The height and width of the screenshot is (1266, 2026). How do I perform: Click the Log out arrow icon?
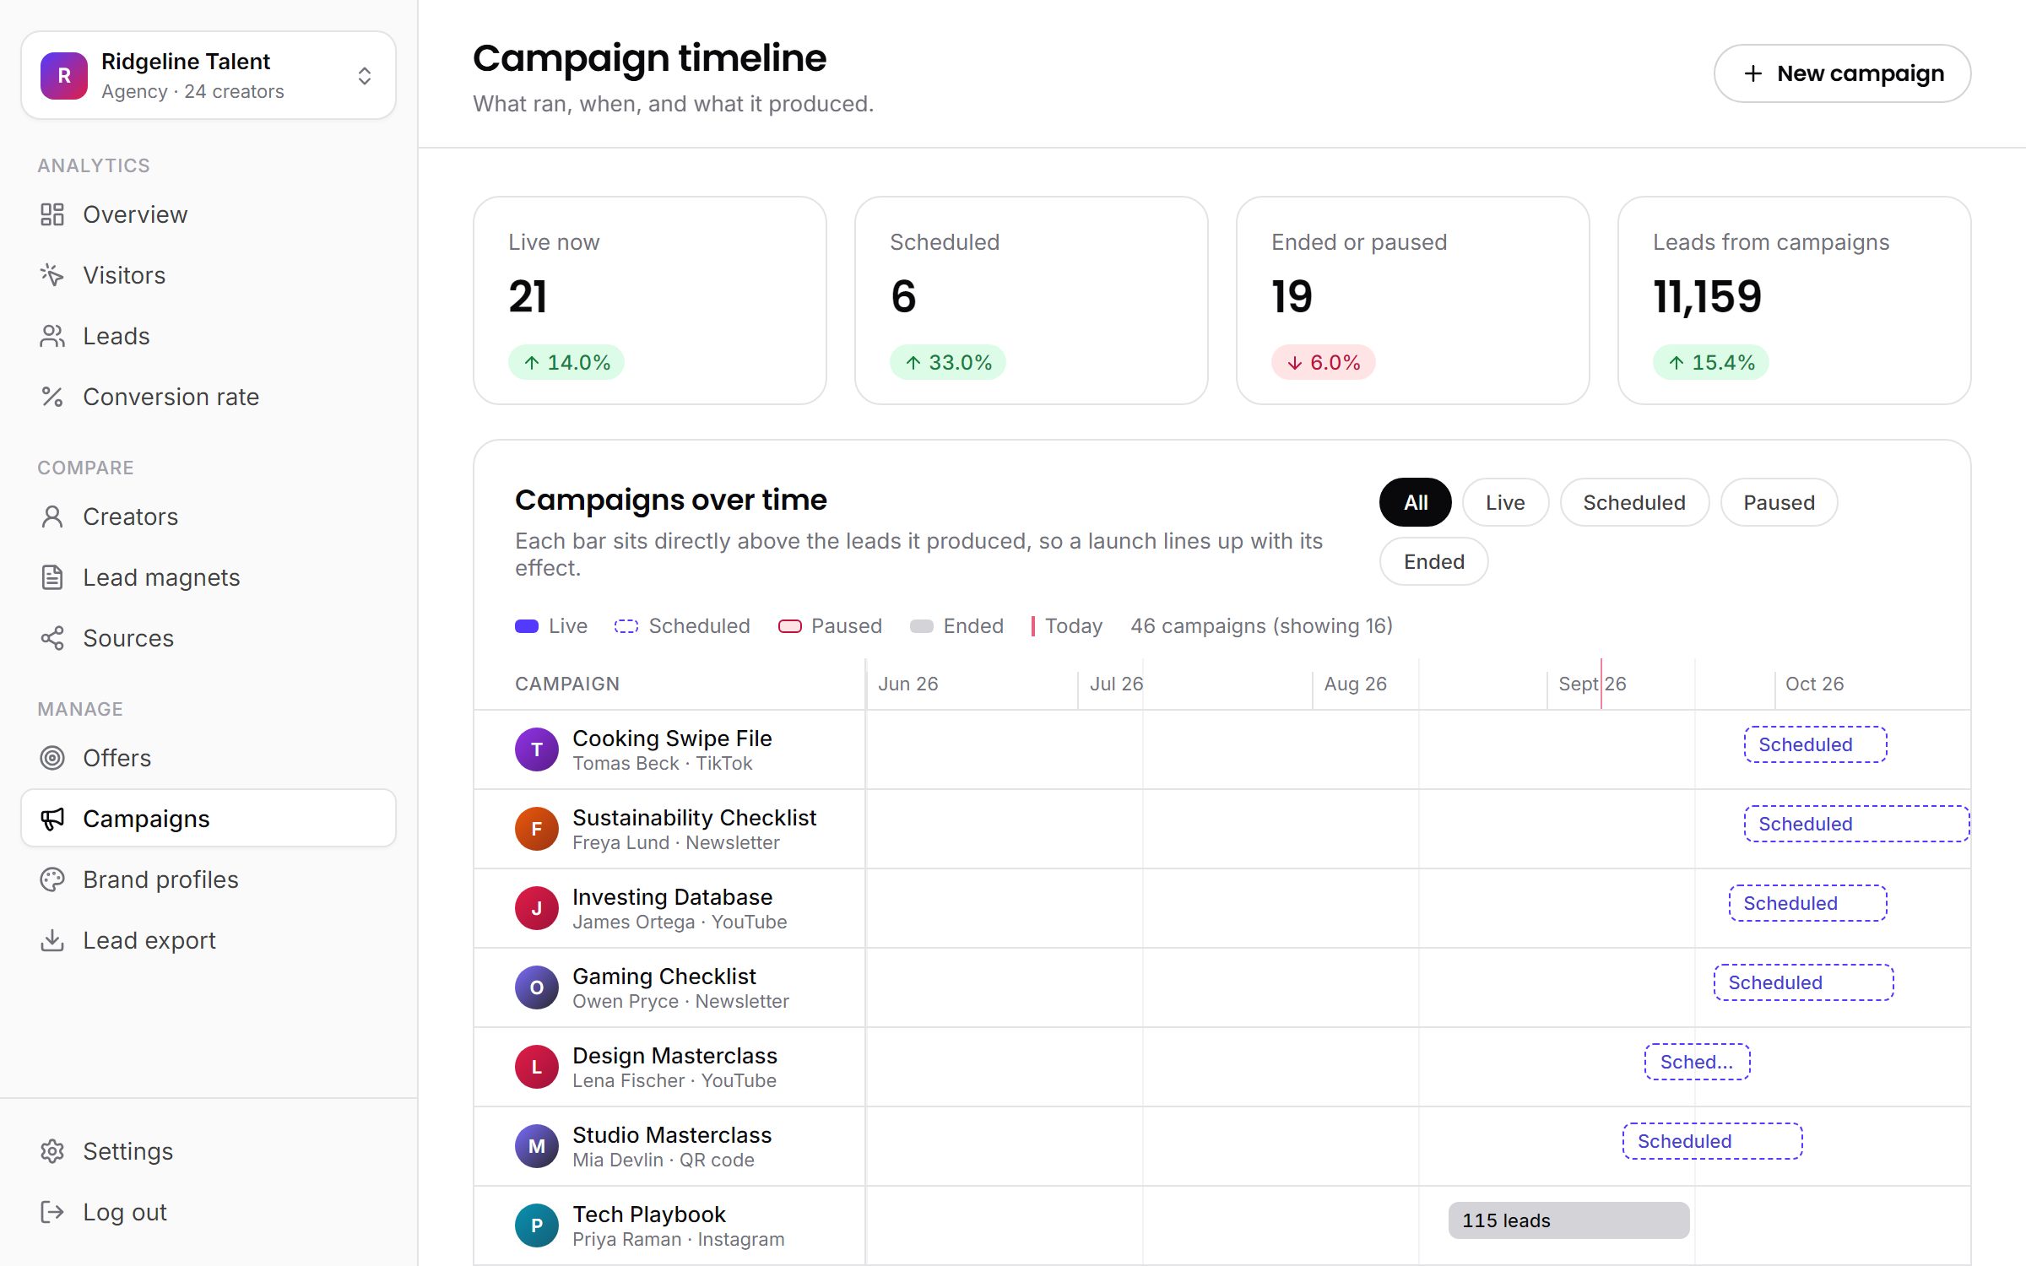point(52,1212)
